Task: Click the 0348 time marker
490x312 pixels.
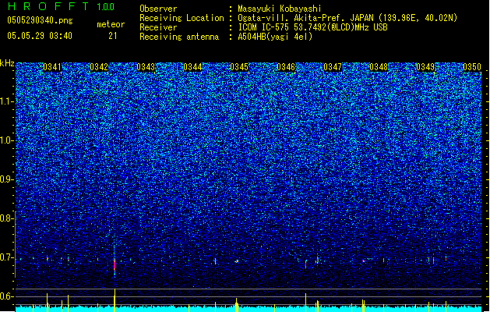Action: [x=379, y=67]
